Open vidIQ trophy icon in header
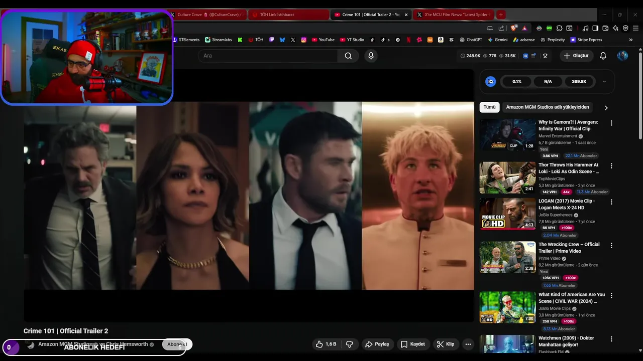The height and width of the screenshot is (361, 643). (545, 56)
